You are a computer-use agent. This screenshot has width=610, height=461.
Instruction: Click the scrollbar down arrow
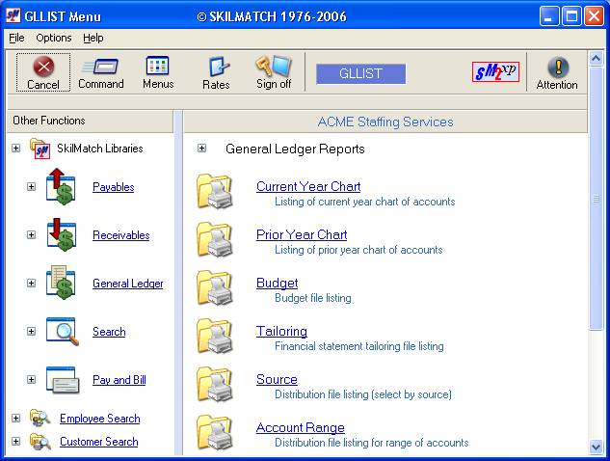click(596, 447)
